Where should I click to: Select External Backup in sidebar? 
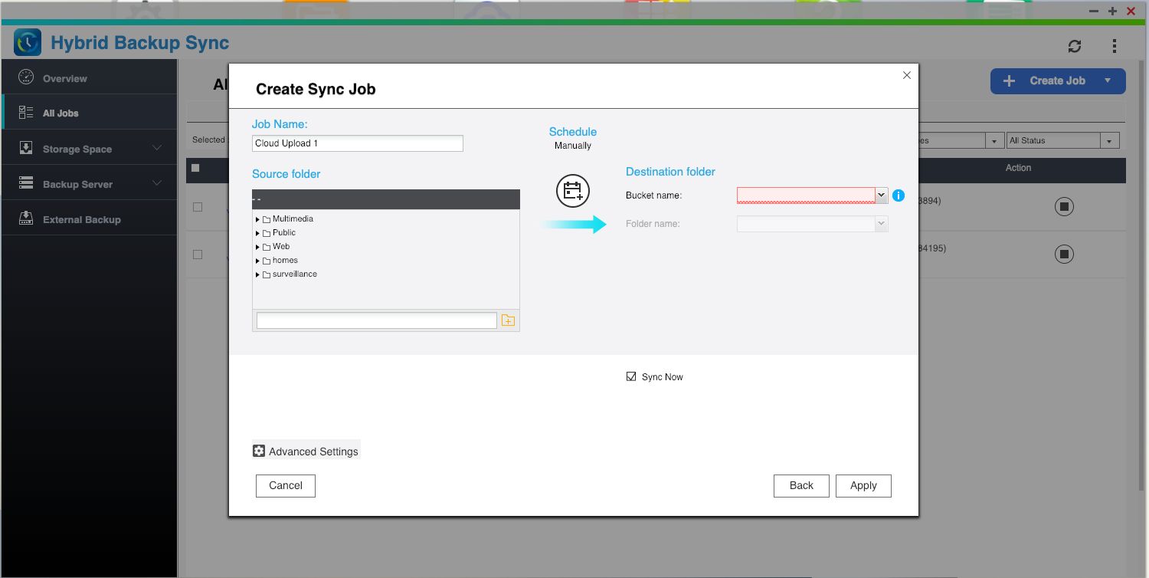pos(81,219)
